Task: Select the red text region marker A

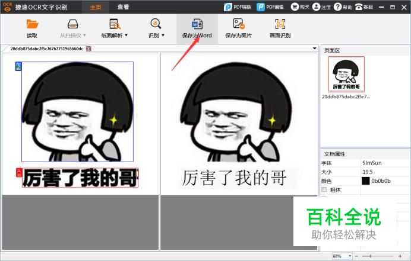Action: [19, 172]
